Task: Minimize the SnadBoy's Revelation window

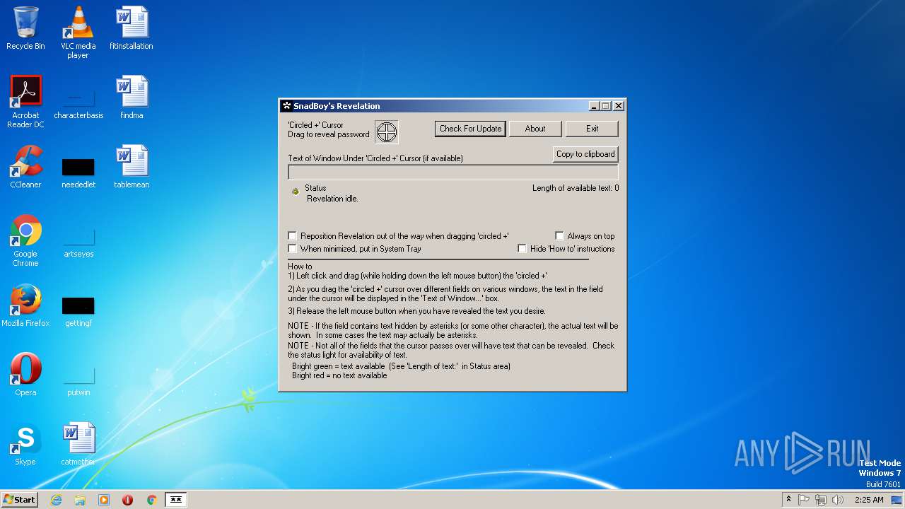Action: click(x=594, y=106)
